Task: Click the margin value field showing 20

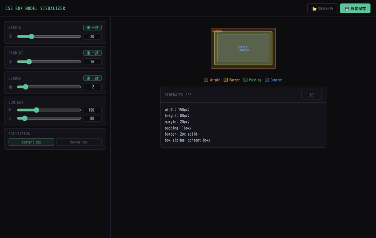Action: [93, 36]
